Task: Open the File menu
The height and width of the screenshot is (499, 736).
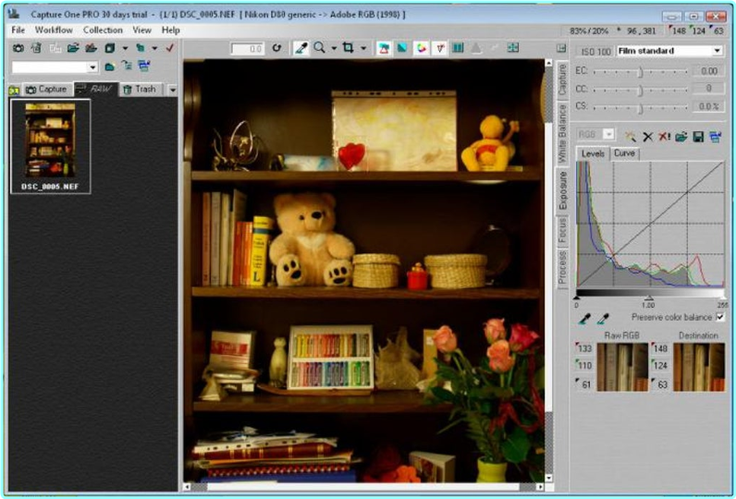Action: (18, 30)
